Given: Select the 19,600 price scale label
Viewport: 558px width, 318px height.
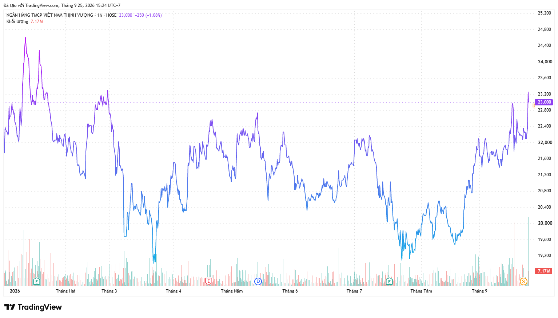Looking at the screenshot, I should tap(545, 239).
